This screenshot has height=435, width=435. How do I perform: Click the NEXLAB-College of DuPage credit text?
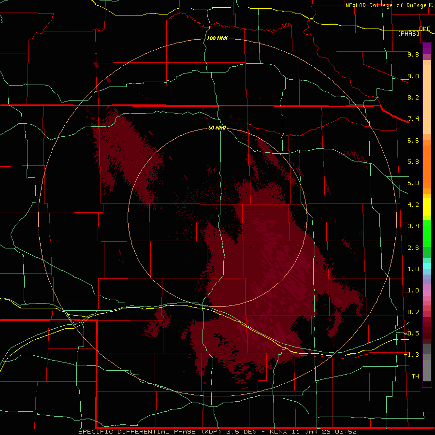[386, 5]
